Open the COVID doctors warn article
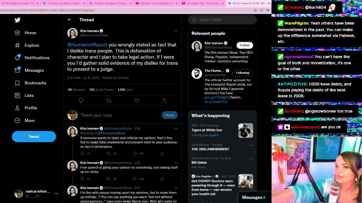The height and width of the screenshot is (203, 362). (213, 187)
